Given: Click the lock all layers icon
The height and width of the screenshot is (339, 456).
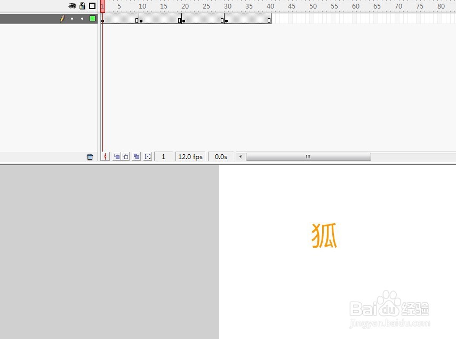Looking at the screenshot, I should pyautogui.click(x=82, y=5).
